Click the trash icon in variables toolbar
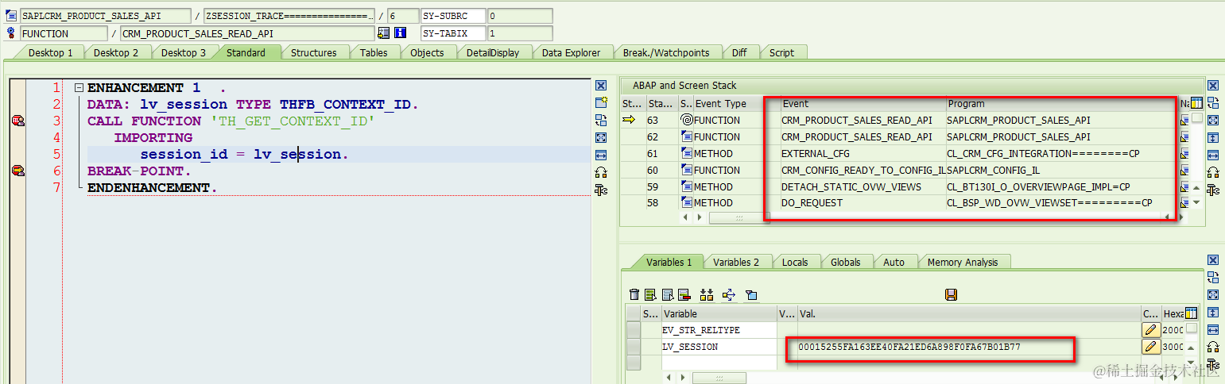The height and width of the screenshot is (384, 1225). [x=634, y=294]
